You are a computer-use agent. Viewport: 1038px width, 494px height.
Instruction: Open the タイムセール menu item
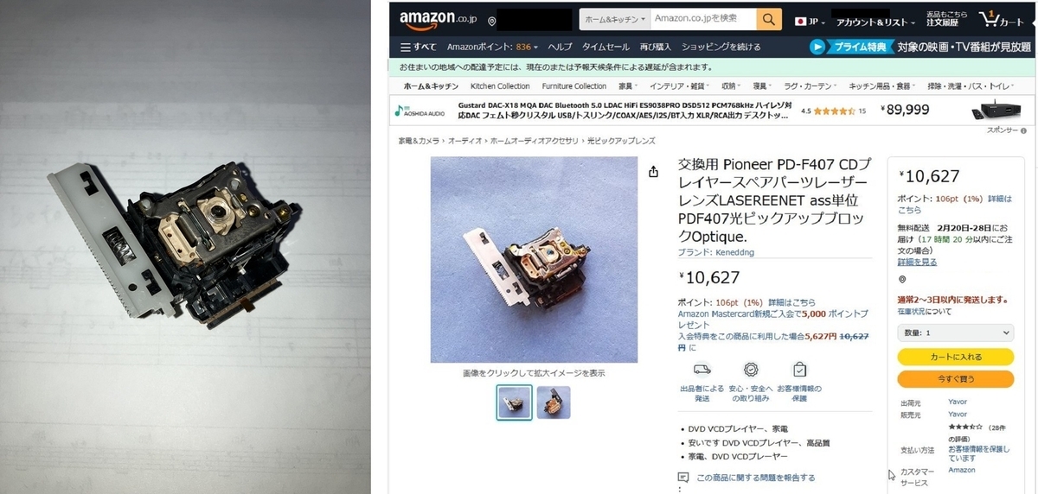coord(605,47)
